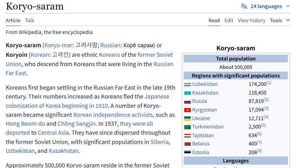The width and height of the screenshot is (295, 168).
Task: Switch to the Talk tab
Action: 29,20
